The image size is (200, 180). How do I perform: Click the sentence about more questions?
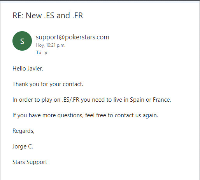pyautogui.click(x=85, y=115)
